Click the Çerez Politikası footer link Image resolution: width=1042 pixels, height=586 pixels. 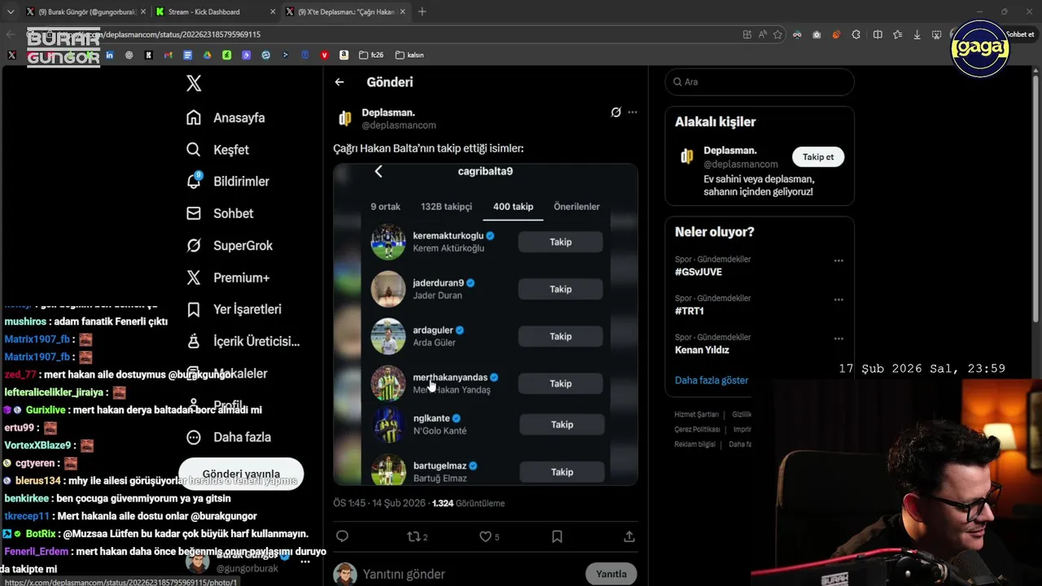pos(698,429)
